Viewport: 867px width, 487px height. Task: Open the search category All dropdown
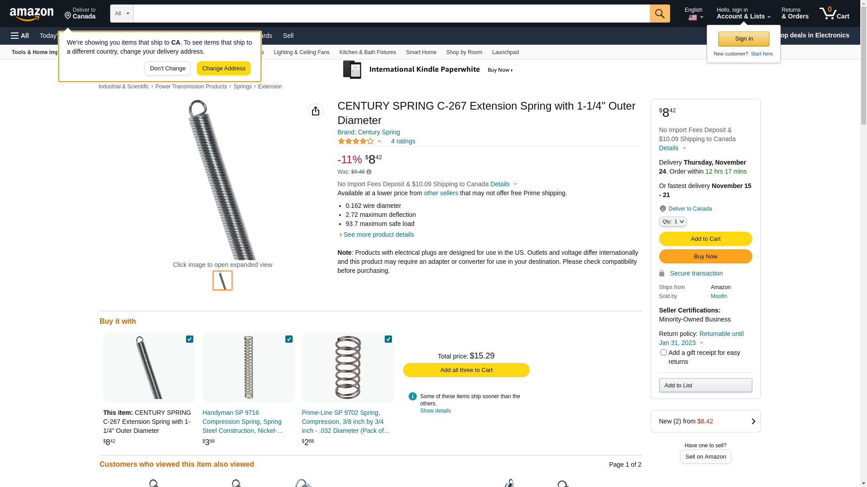click(121, 14)
